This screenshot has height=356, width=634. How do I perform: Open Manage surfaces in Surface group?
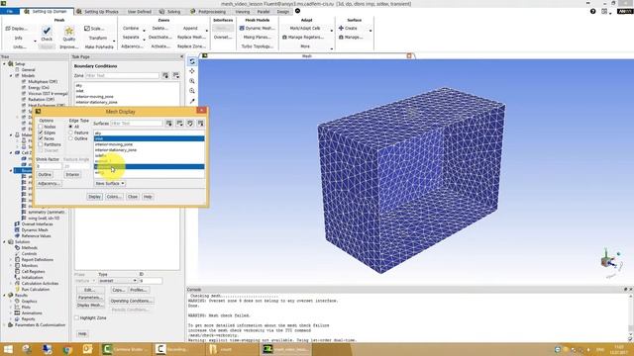(351, 38)
